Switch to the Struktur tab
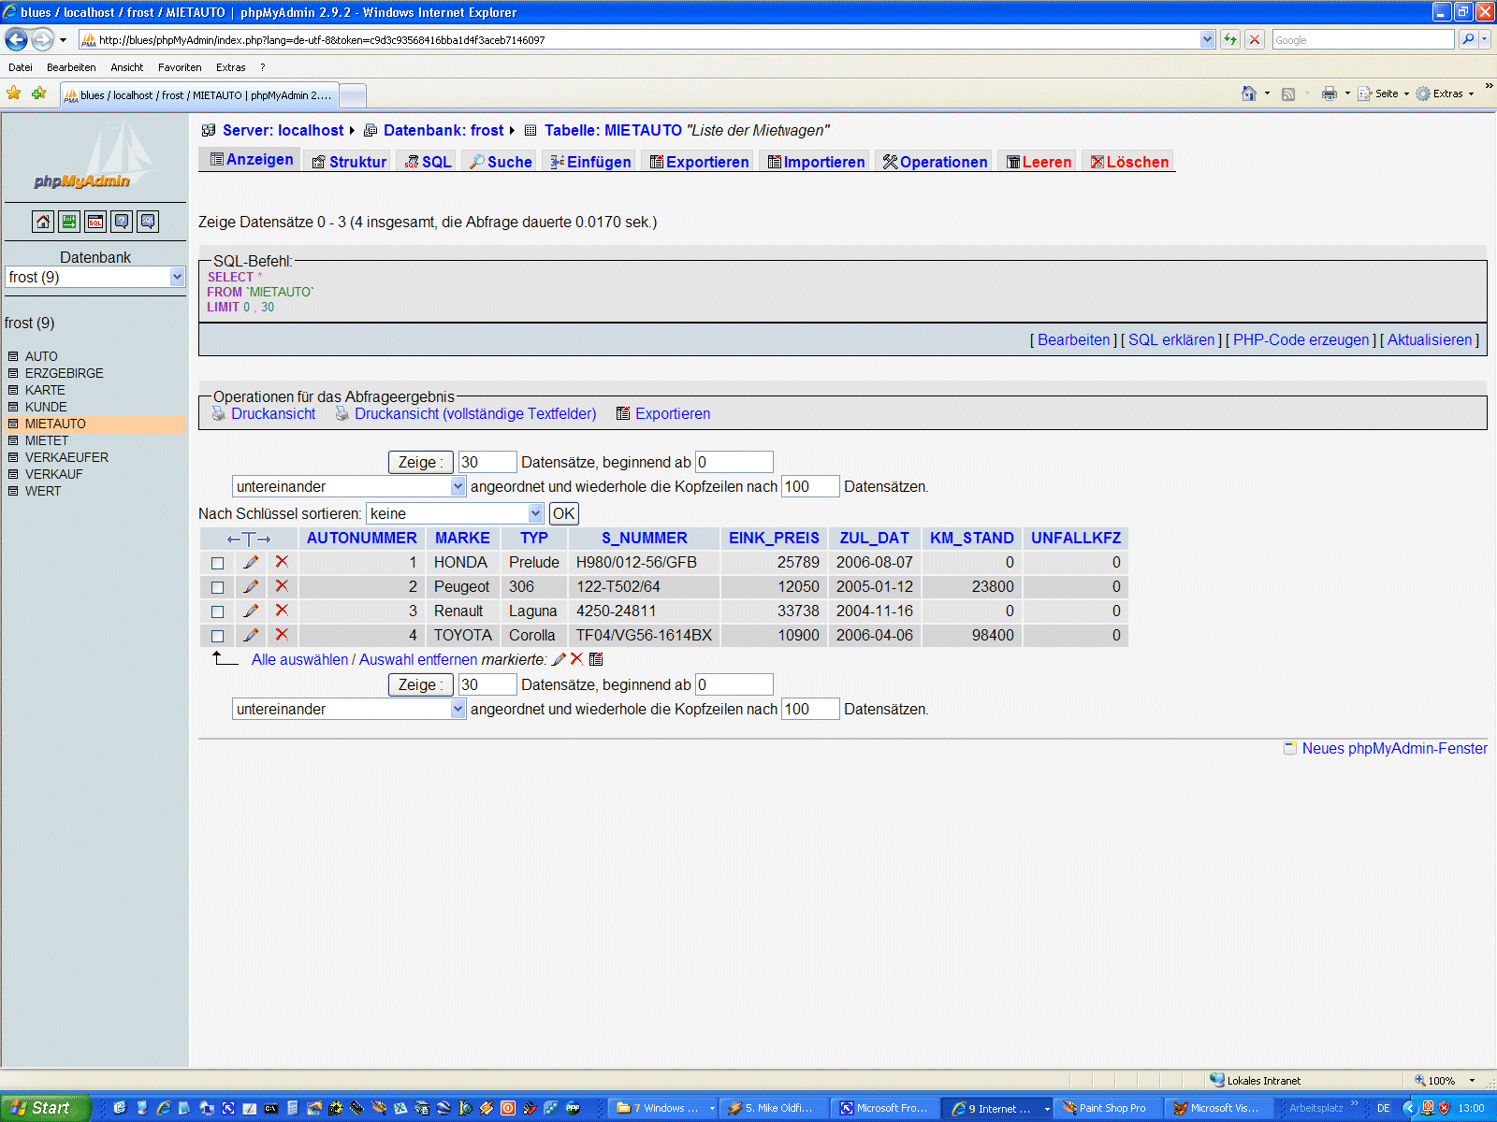 349,162
